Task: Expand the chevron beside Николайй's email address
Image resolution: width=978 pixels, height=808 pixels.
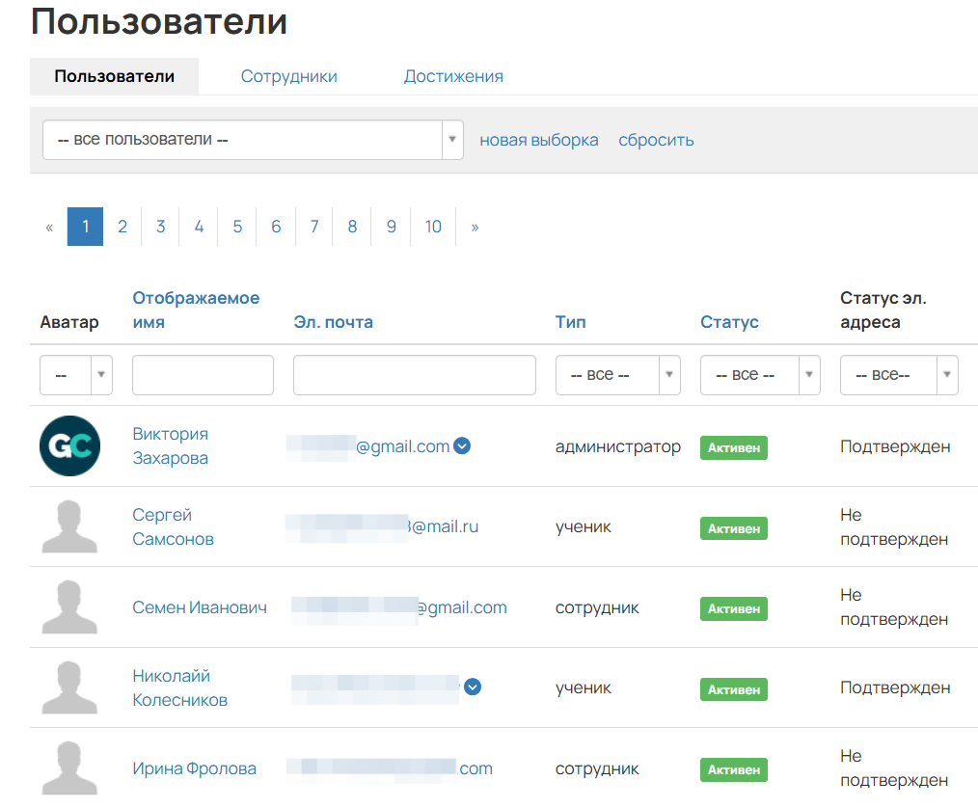Action: click(472, 687)
